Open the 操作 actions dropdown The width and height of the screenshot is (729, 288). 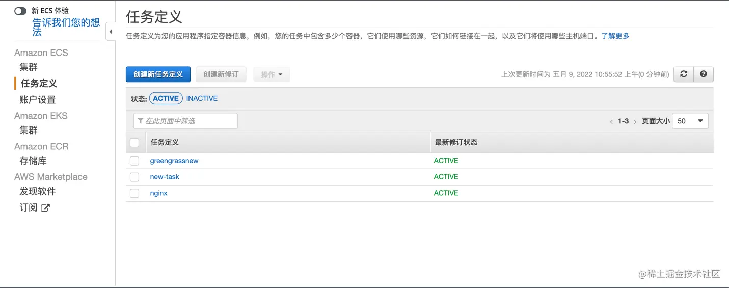click(x=272, y=74)
